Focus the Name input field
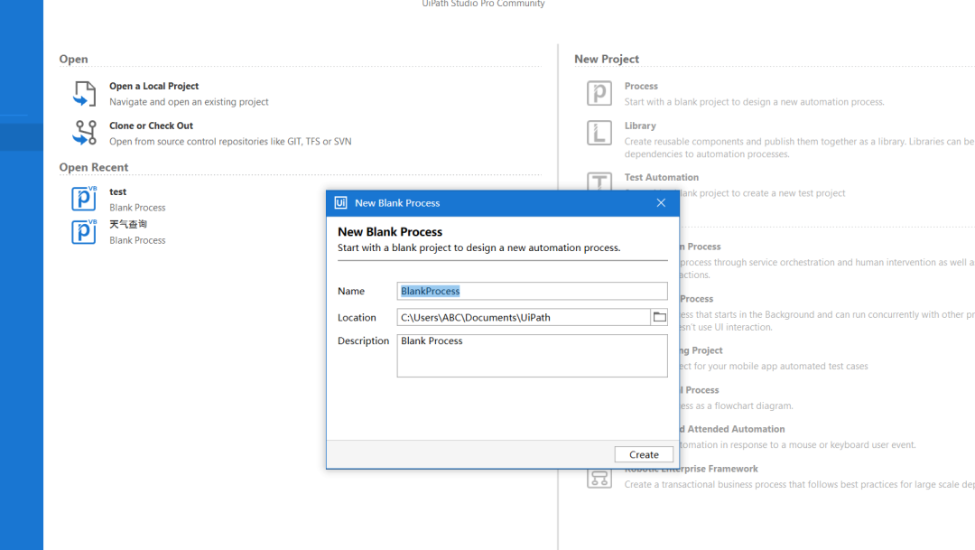The width and height of the screenshot is (975, 550). [533, 291]
